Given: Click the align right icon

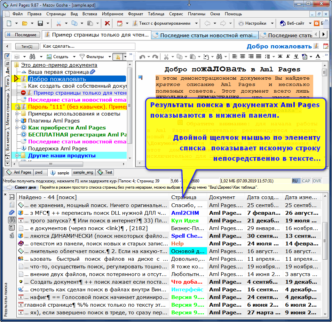Looking at the screenshot, I should tap(251, 56).
